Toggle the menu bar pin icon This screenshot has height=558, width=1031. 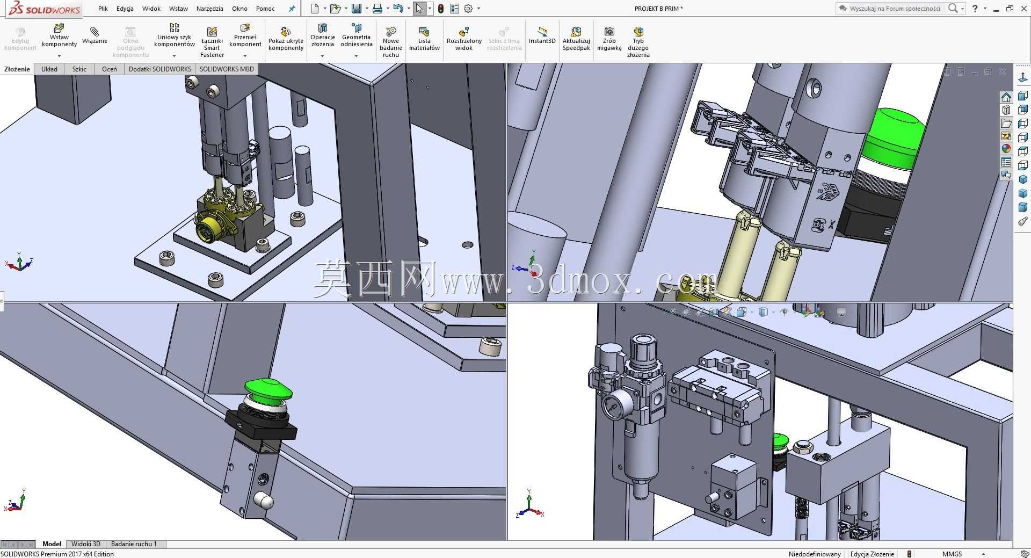(x=292, y=9)
